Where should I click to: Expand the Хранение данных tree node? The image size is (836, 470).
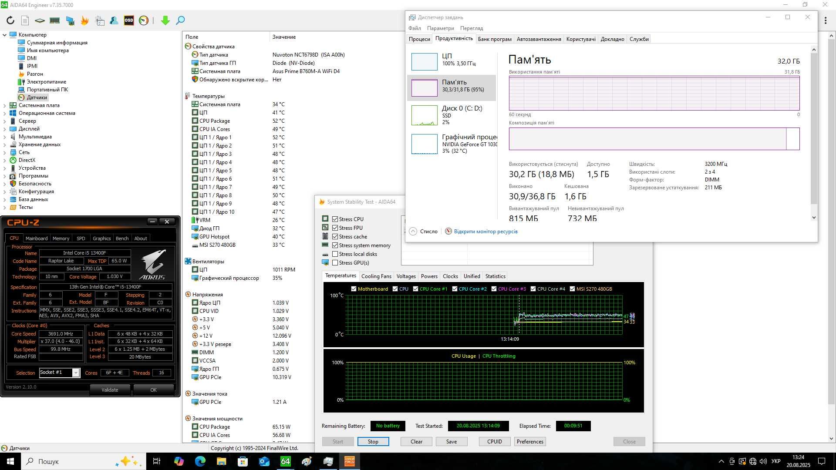(x=5, y=144)
